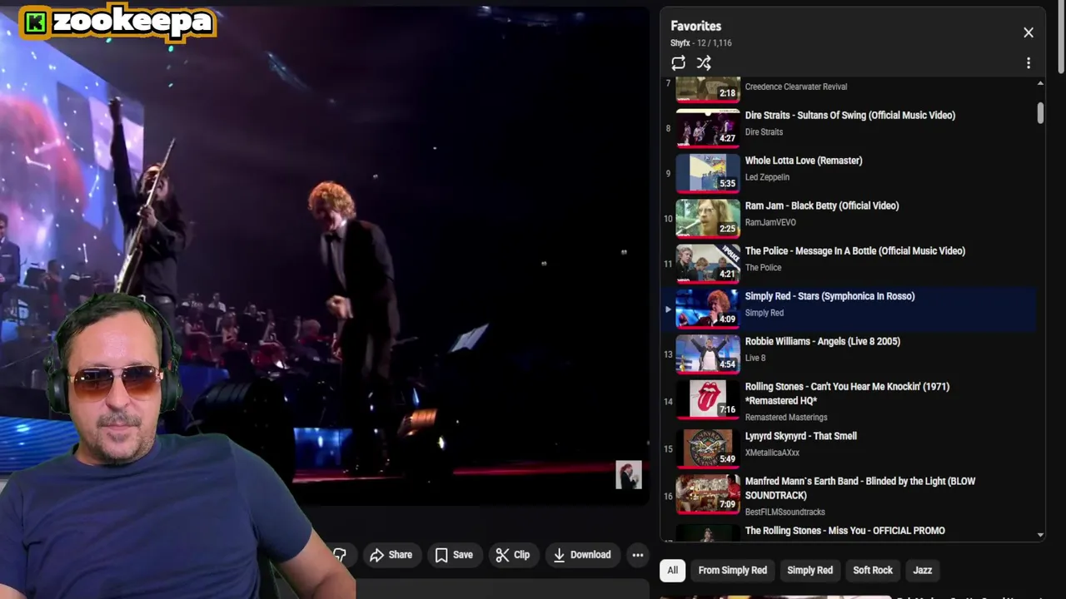1066x599 pixels.
Task: Click the Led Zeppelin channel name
Action: tap(767, 177)
